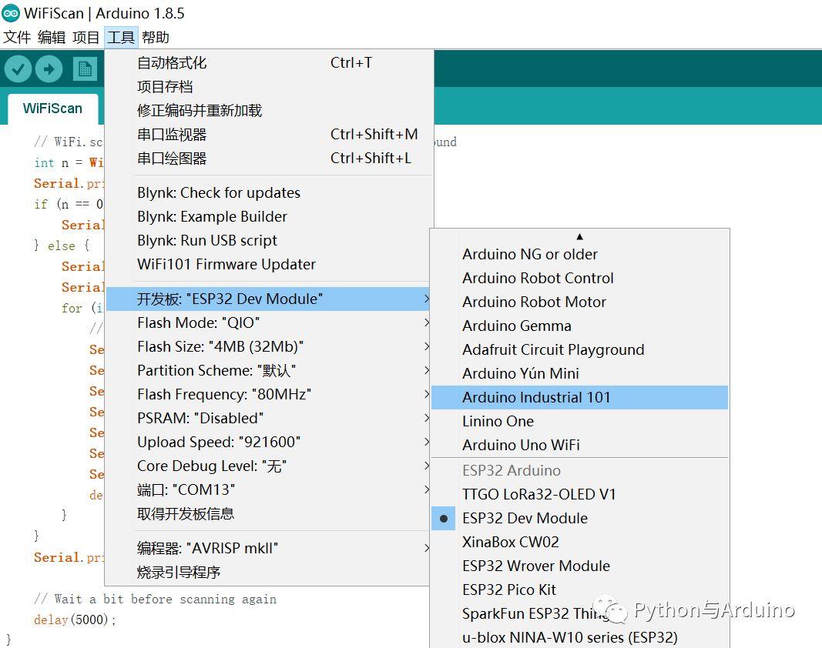Select Arduino Robot Control board
Viewport: 822px width, 648px height.
coord(579,278)
